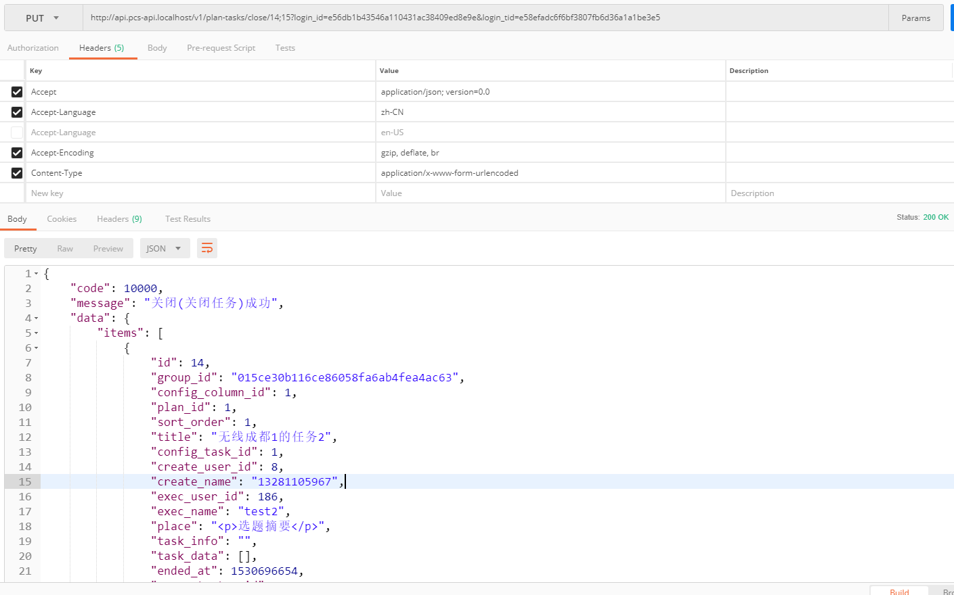Click the wrap lines icon in response toolbar
The height and width of the screenshot is (595, 954).
coord(207,248)
